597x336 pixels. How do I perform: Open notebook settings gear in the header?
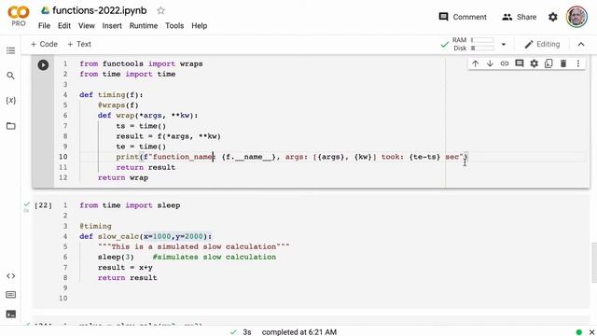click(x=553, y=17)
